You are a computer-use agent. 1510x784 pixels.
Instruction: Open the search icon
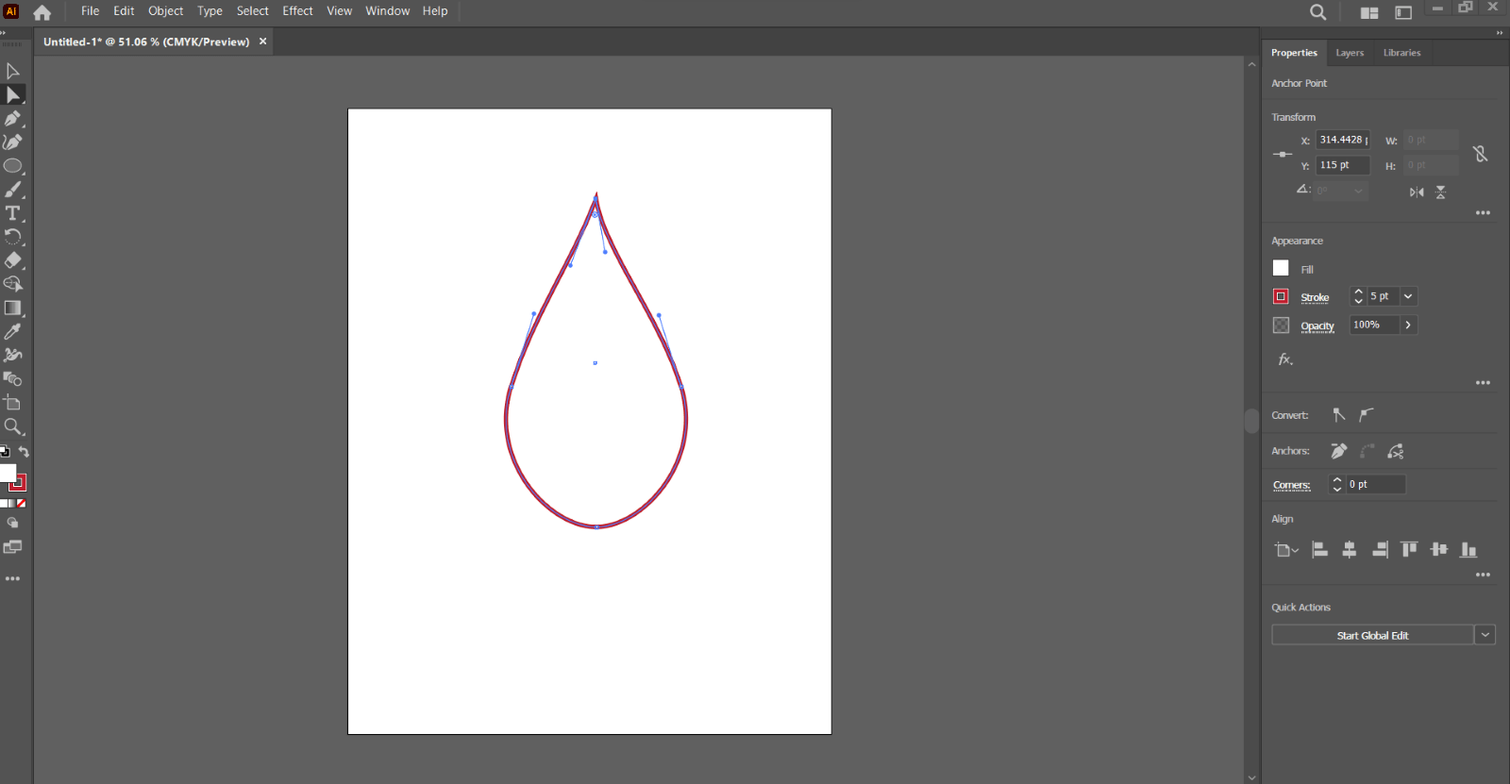1318,11
